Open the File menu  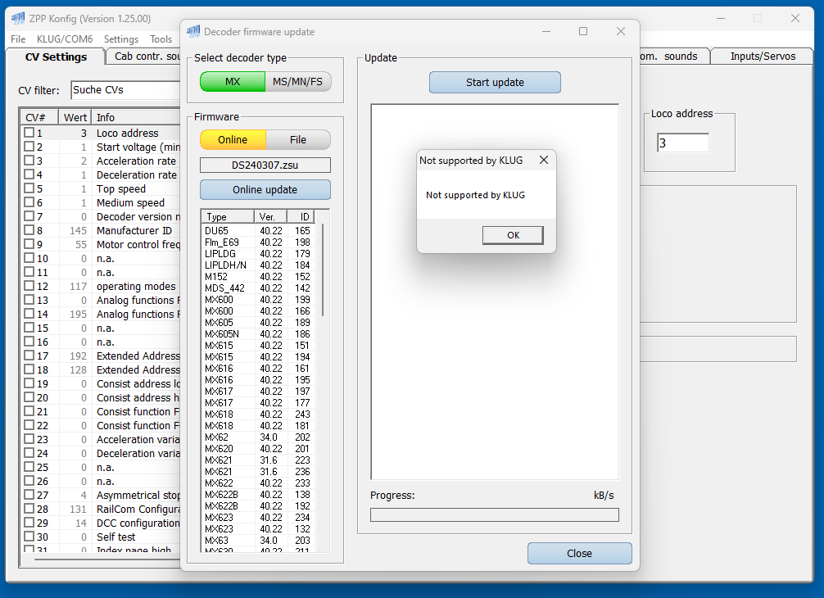18,39
